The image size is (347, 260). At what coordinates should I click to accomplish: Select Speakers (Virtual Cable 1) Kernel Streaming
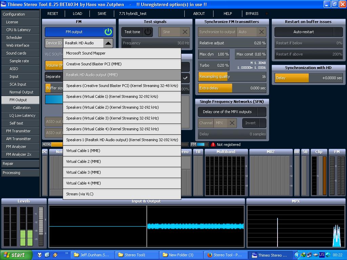pyautogui.click(x=122, y=96)
